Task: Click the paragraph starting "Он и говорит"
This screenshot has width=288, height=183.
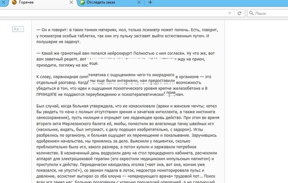Action: pos(127,36)
